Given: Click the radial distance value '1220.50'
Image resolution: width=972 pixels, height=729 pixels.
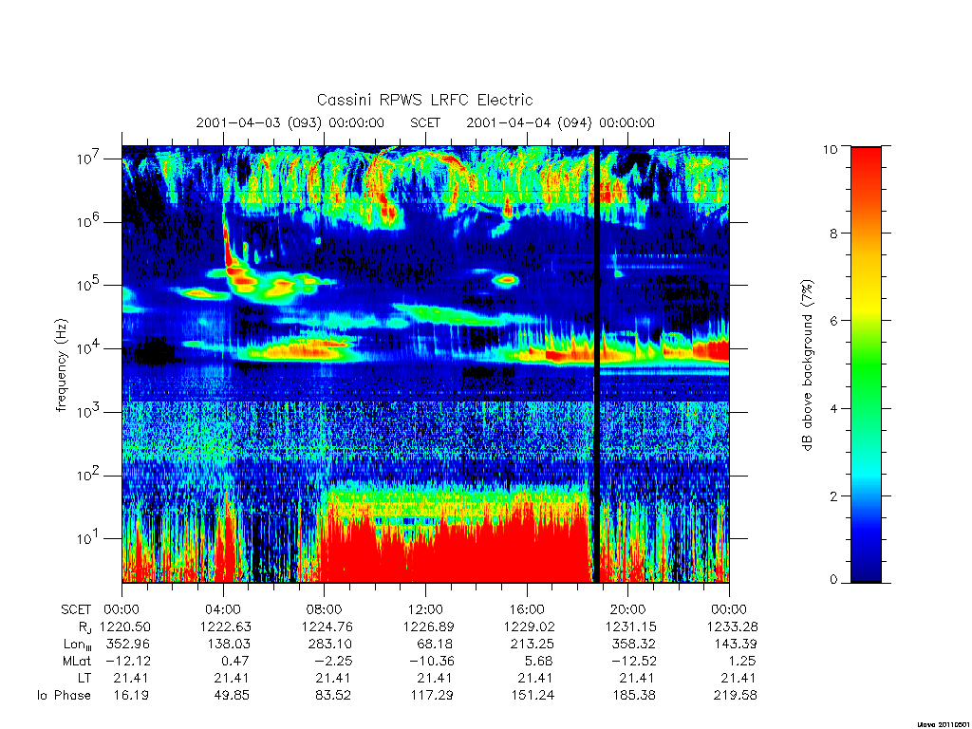Looking at the screenshot, I should pos(125,626).
